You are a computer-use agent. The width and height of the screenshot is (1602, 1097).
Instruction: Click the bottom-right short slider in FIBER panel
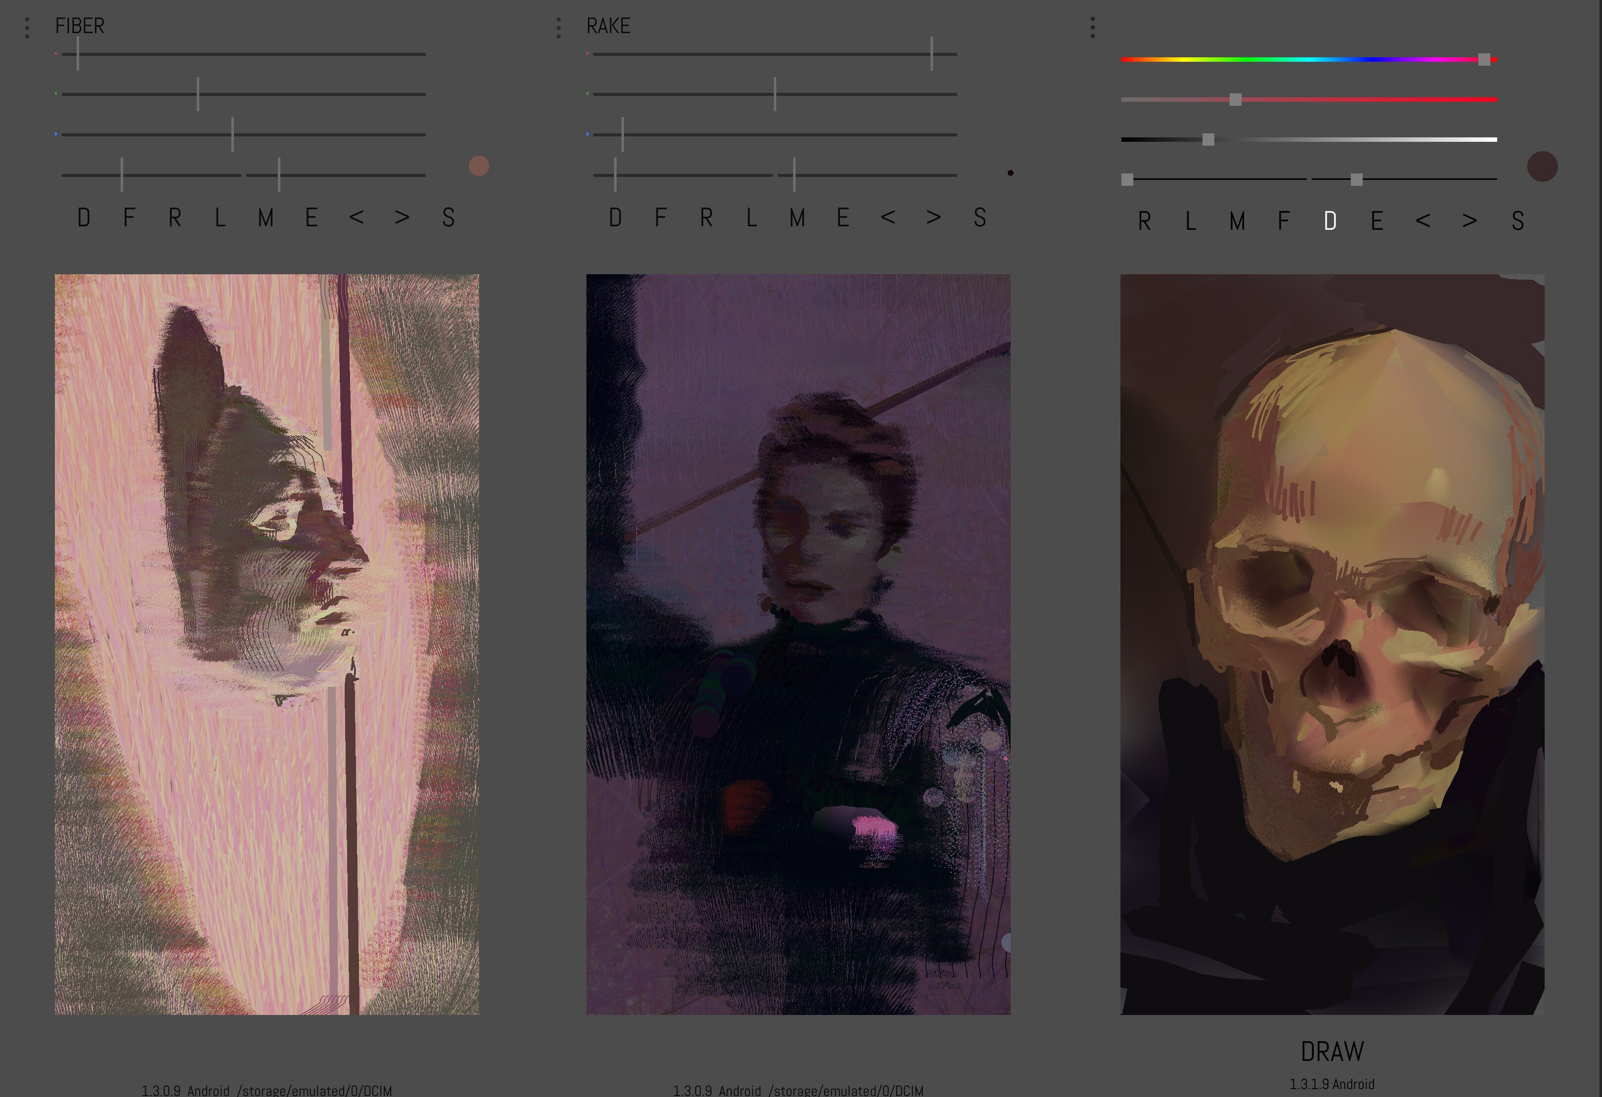tap(336, 175)
